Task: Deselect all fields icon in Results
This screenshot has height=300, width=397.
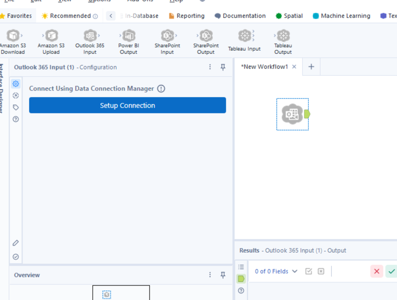Action: click(x=321, y=271)
